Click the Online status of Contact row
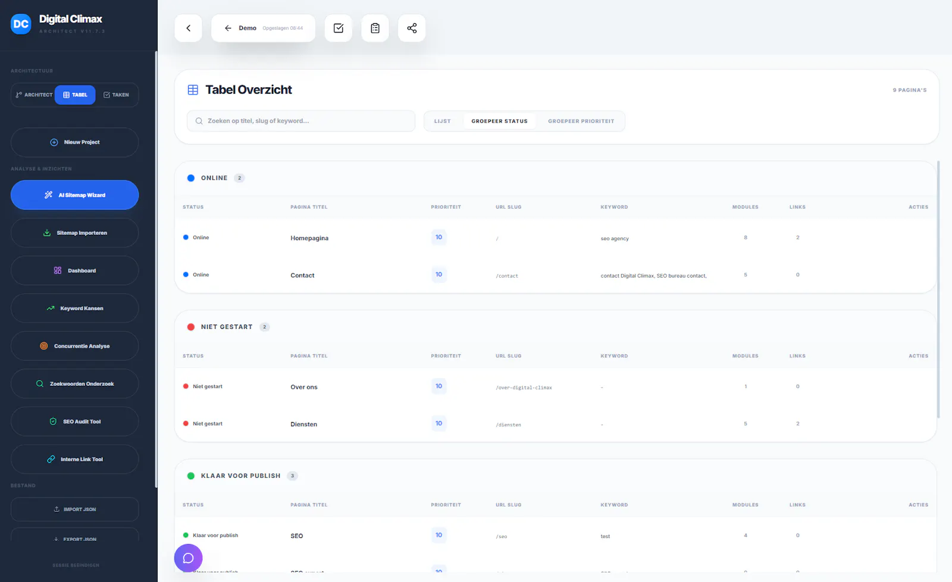The width and height of the screenshot is (952, 582). click(x=196, y=275)
